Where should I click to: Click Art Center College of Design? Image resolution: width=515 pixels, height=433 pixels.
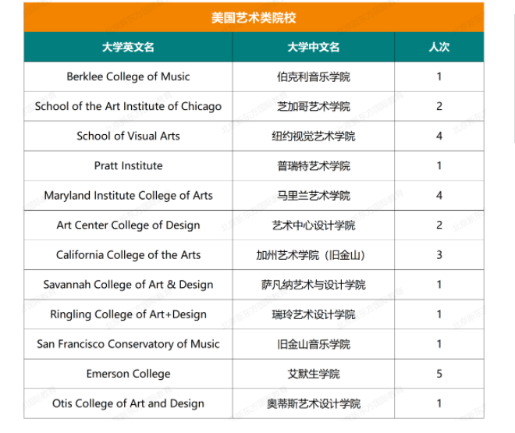[128, 225]
